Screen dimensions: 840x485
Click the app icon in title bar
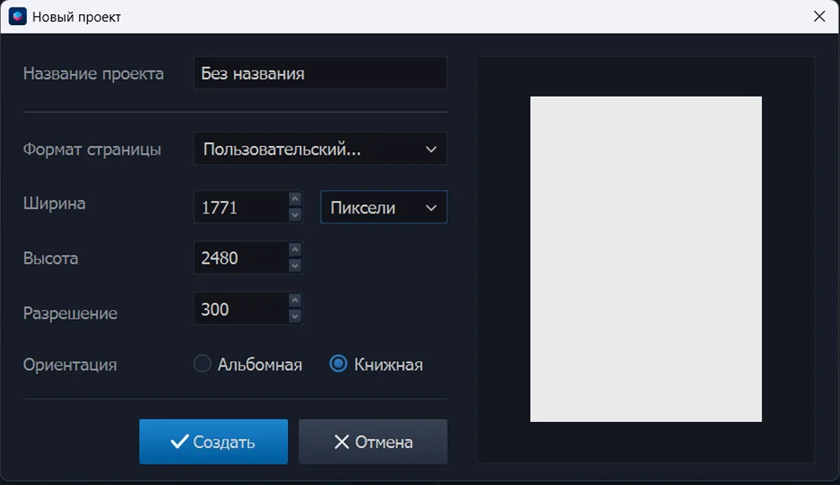(17, 17)
